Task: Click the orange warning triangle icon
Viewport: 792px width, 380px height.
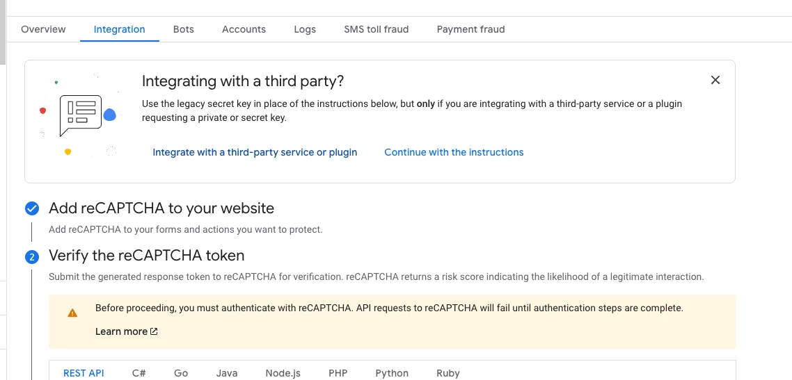Action: tap(73, 313)
